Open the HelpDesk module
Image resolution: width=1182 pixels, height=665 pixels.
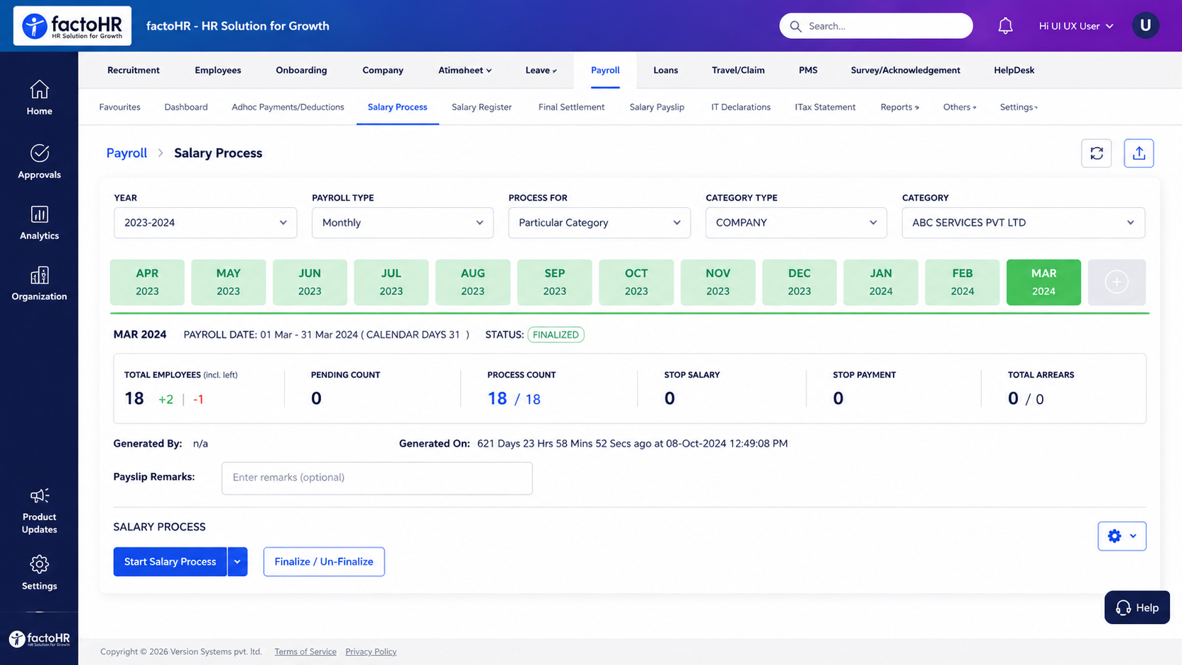click(1014, 70)
